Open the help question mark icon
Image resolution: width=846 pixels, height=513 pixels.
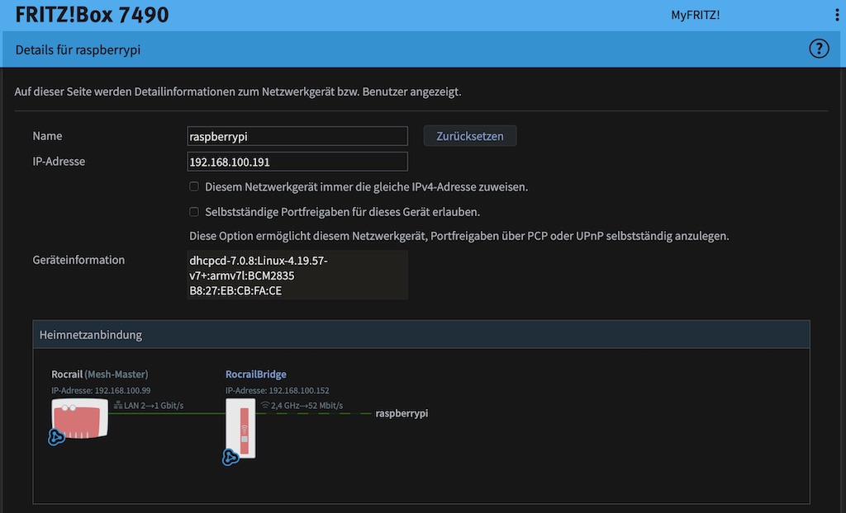[x=818, y=49]
